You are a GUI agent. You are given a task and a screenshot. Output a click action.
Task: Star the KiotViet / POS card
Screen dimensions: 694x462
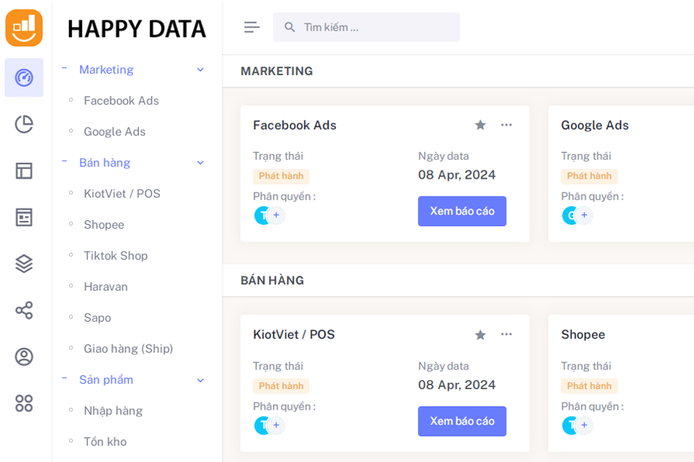click(x=480, y=335)
